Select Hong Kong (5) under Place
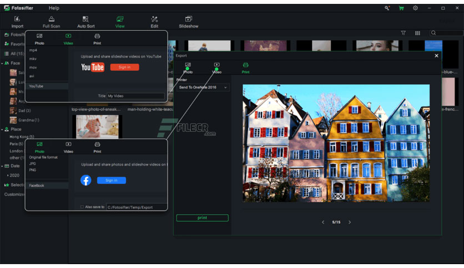This screenshot has width=464, height=268. [22, 137]
